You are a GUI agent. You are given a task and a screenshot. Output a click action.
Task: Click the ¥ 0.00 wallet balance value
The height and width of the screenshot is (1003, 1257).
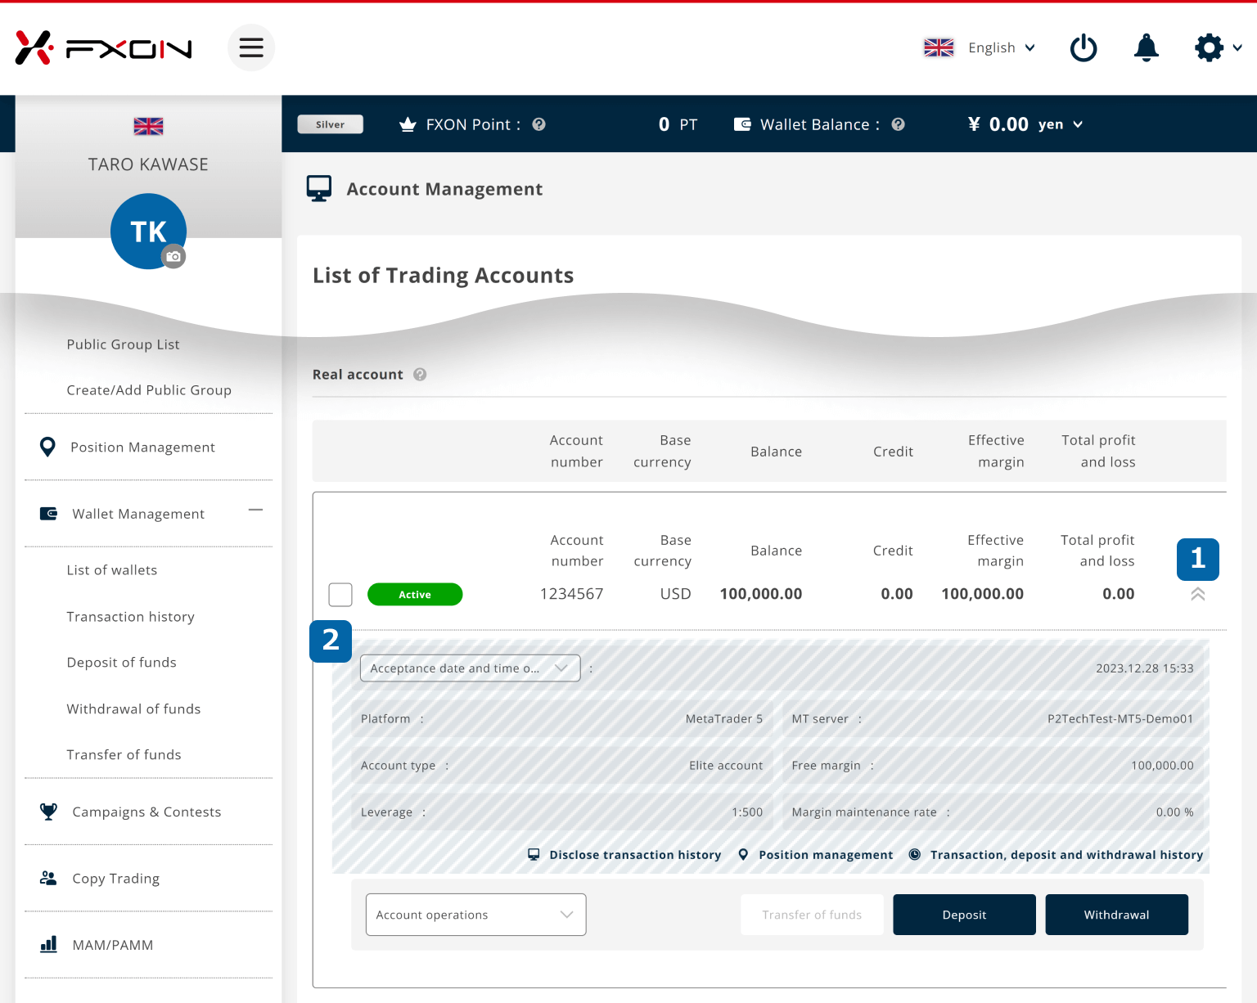coord(998,124)
